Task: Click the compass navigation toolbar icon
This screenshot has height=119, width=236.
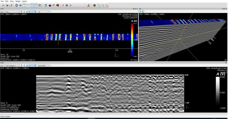Action: [x=20, y=5]
